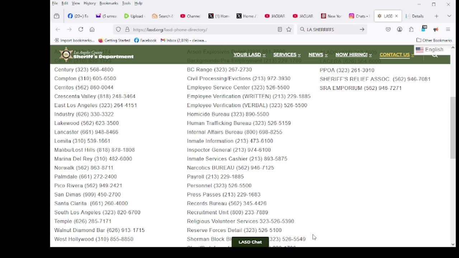Open the Tools menu
The height and width of the screenshot is (258, 459).
126,3
